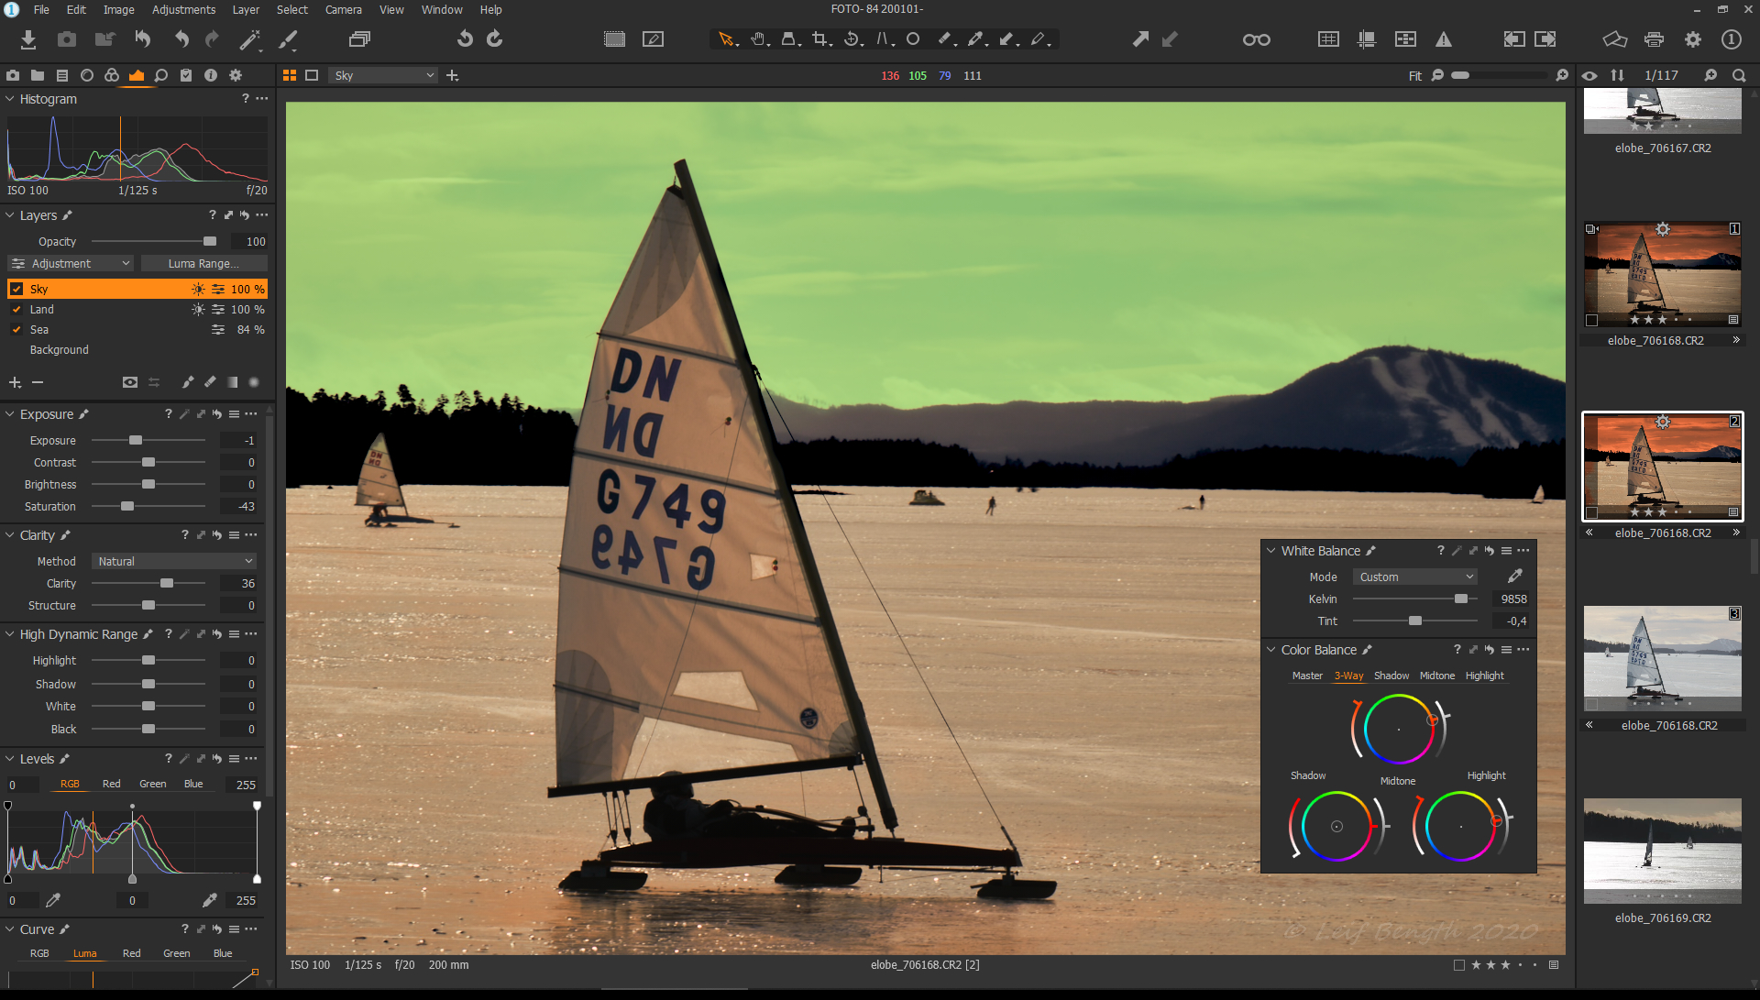Open the Layer menu
This screenshot has height=1000, width=1760.
[x=246, y=9]
